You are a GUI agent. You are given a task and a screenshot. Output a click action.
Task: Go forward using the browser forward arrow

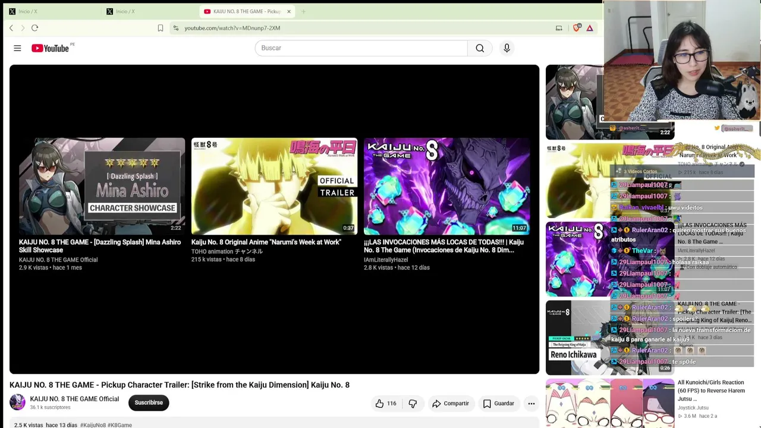[23, 28]
